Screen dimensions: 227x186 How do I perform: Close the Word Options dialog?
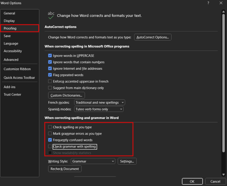(221, 3)
